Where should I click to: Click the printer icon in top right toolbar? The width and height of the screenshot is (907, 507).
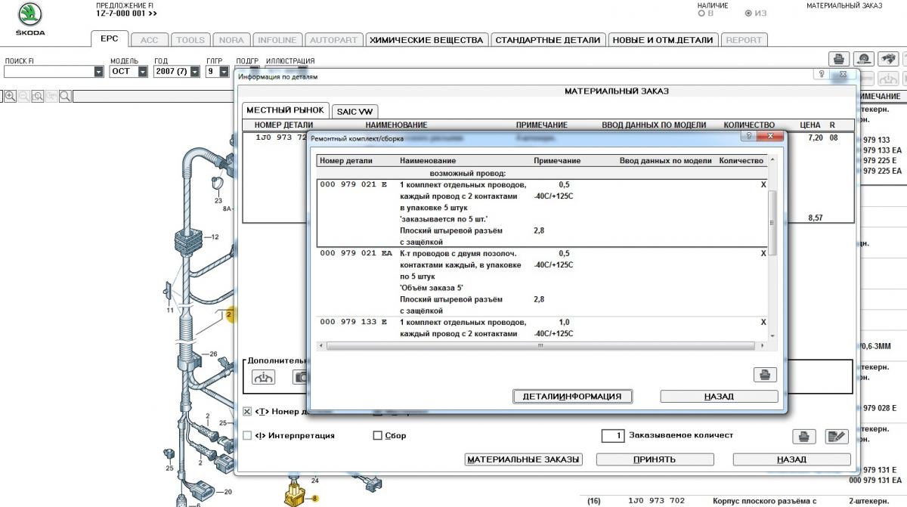(x=838, y=59)
